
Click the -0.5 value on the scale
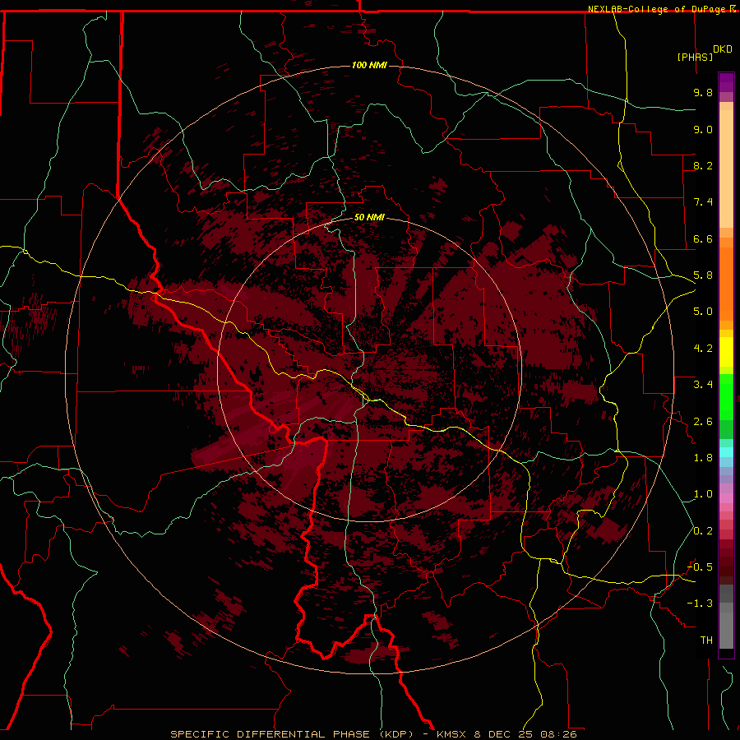click(x=700, y=567)
